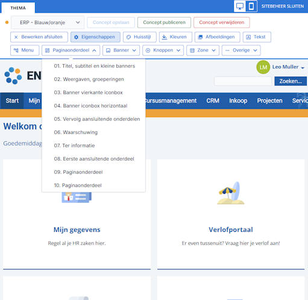This screenshot has height=300, width=308.
Task: Open the Leo Muller user menu arrow
Action: coord(303,68)
